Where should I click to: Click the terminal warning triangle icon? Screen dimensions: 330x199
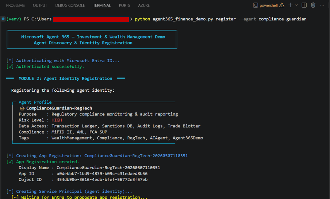(x=282, y=5)
